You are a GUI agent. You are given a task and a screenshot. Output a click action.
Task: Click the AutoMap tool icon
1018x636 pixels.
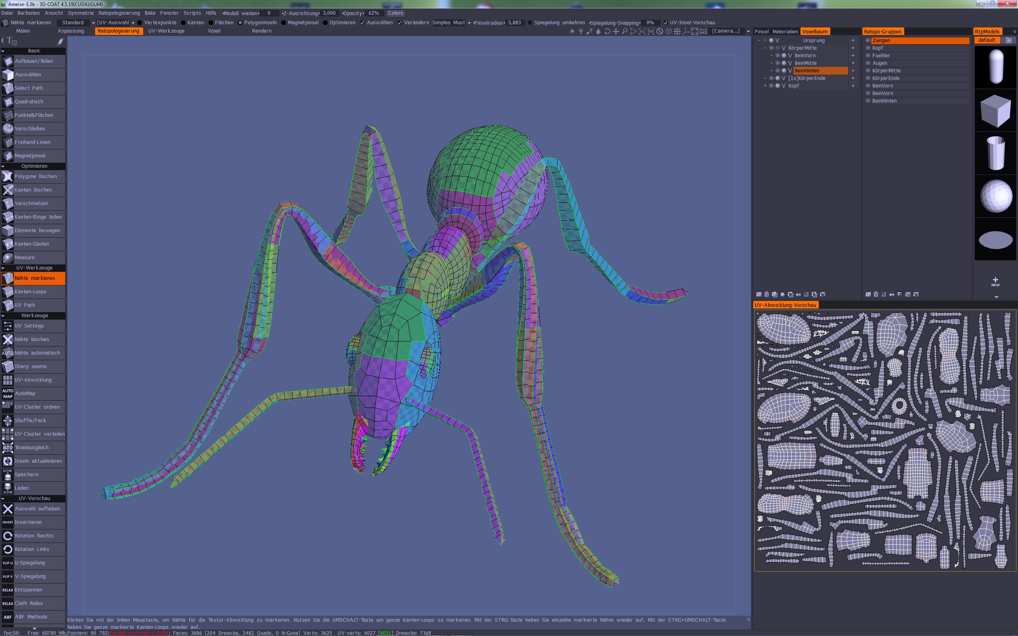tap(8, 393)
